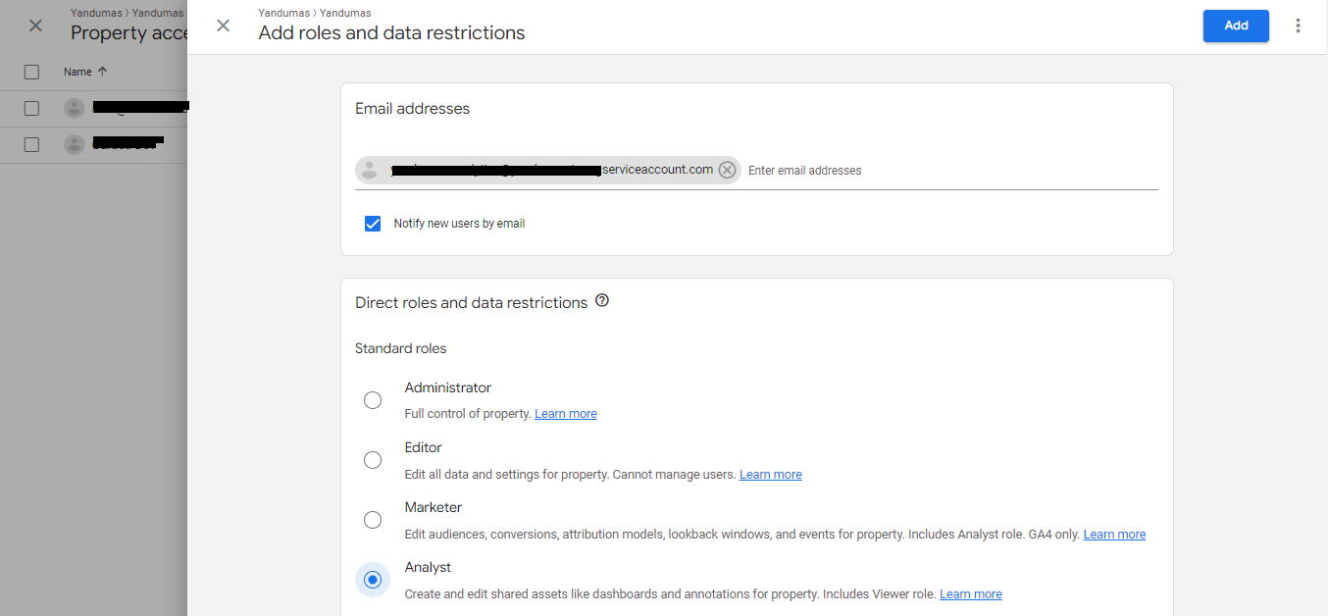Image resolution: width=1328 pixels, height=616 pixels.
Task: Close the Property access management panel behind
Action: (x=35, y=26)
